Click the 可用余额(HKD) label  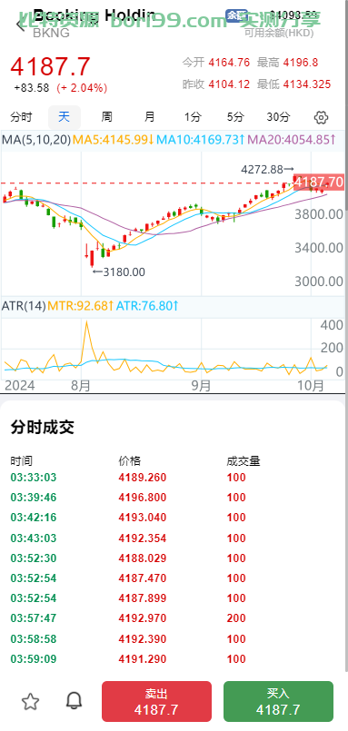coord(279,33)
